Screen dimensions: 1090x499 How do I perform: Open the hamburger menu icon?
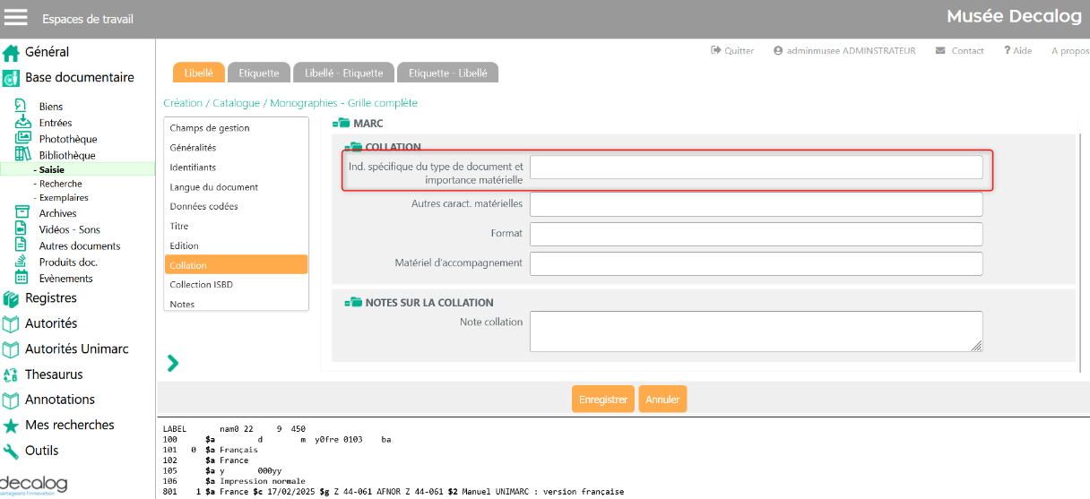coord(16,18)
